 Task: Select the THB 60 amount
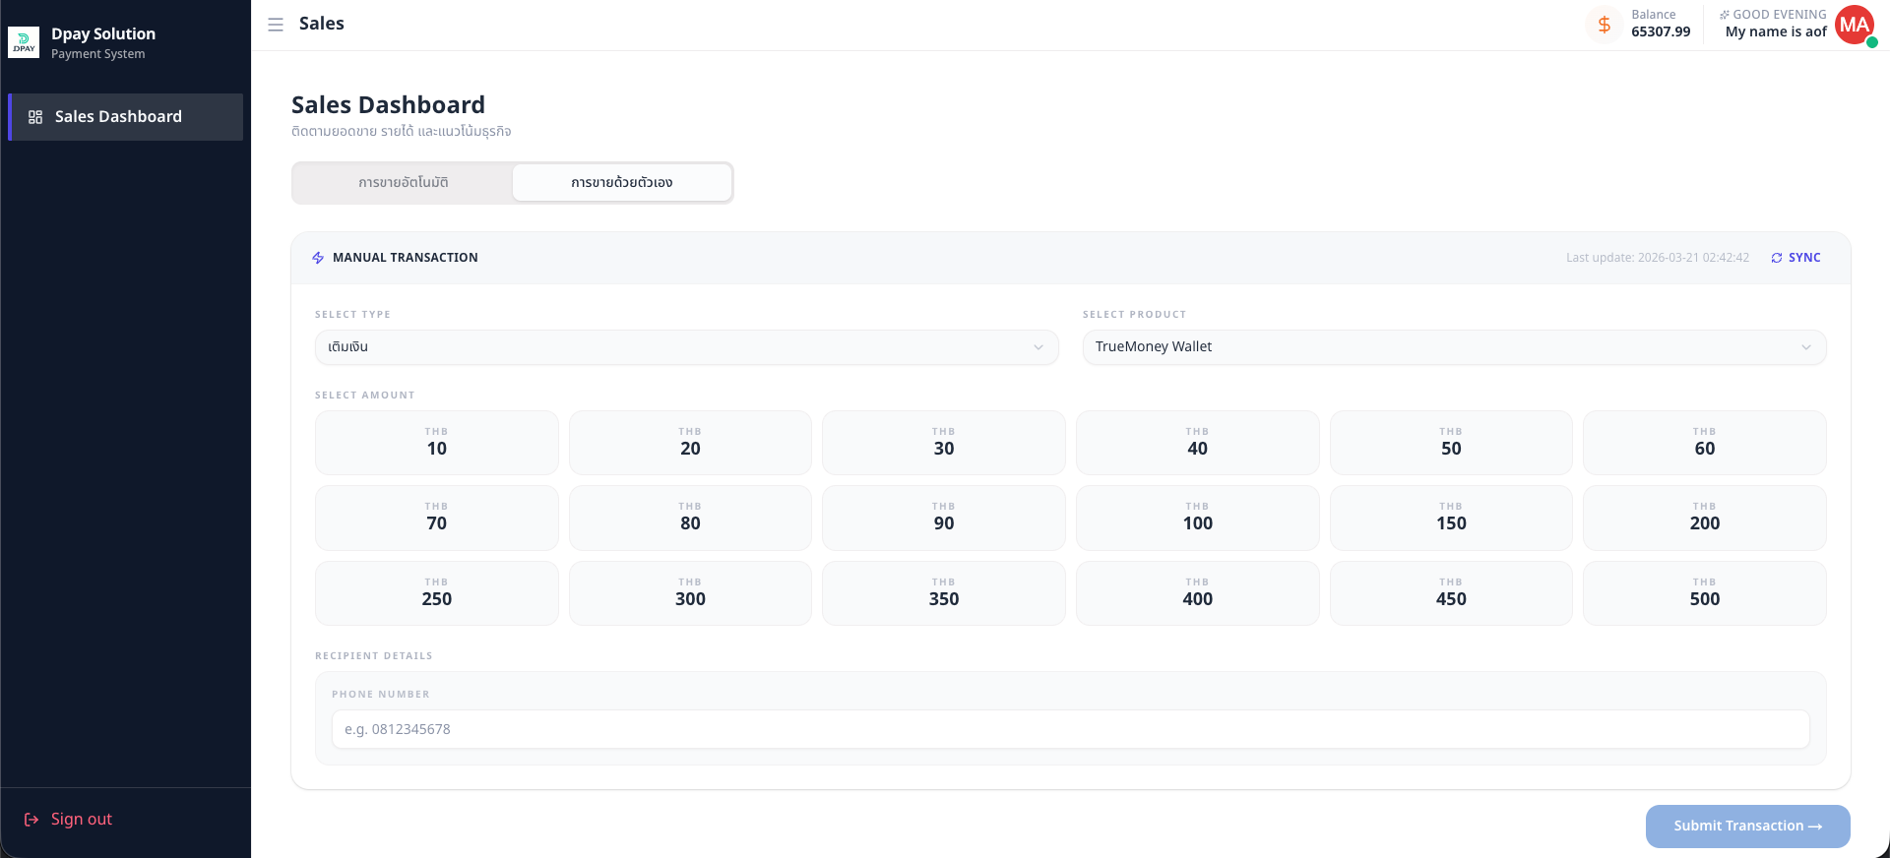[x=1705, y=443]
